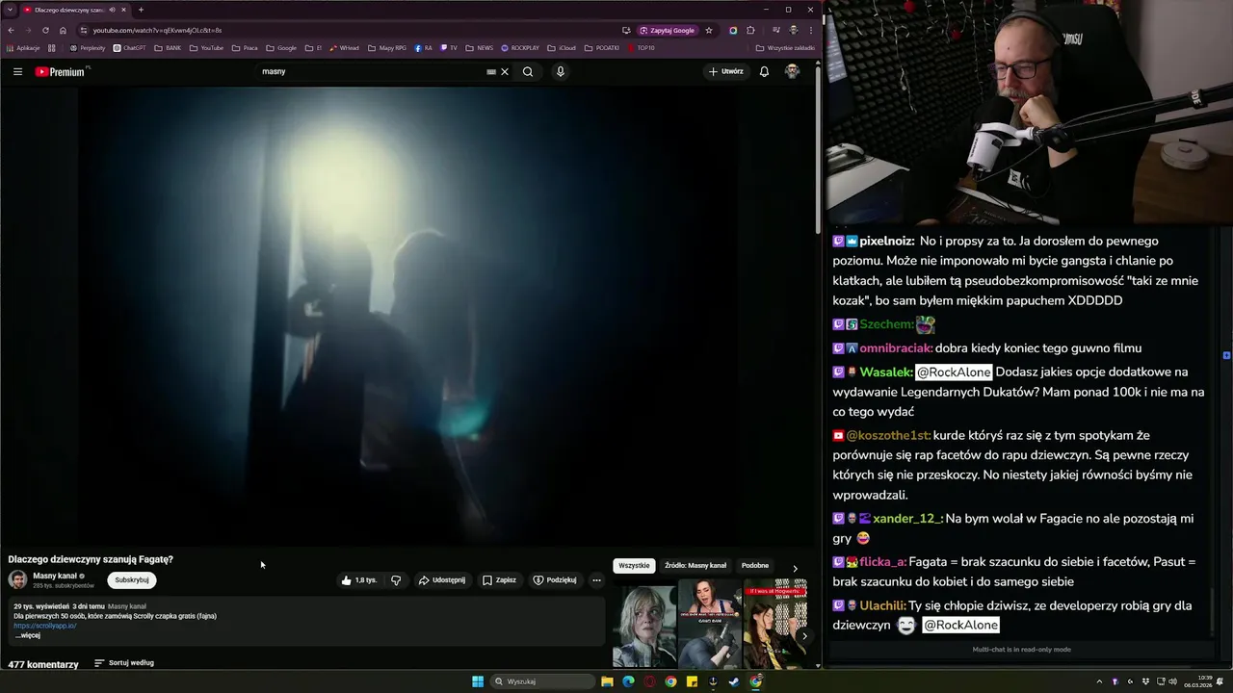Click the video player area
Screen dimensions: 1233x693
(x=408, y=316)
